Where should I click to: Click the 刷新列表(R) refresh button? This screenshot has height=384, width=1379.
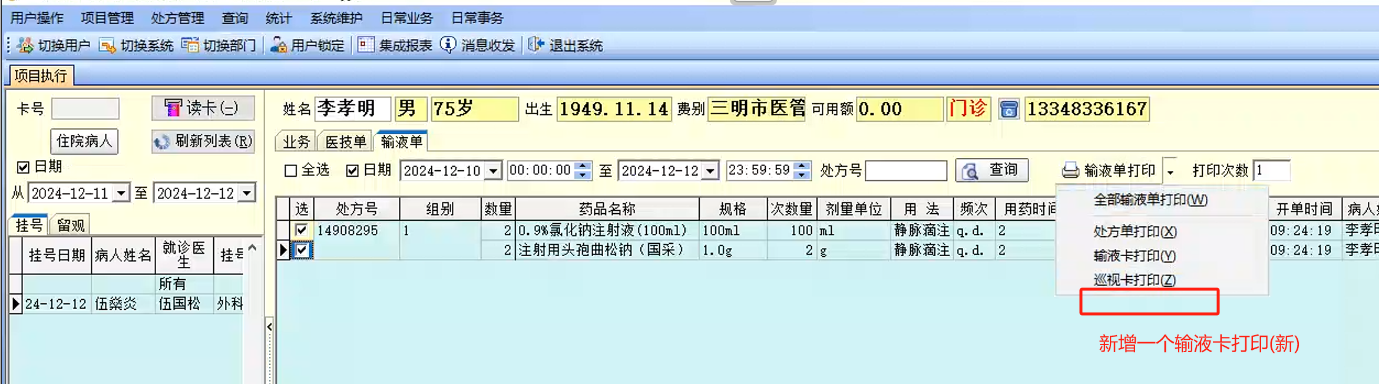coord(203,142)
